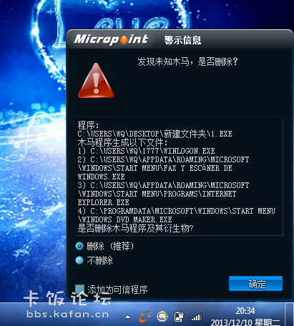Screen dimensions: 294x326
Task: Click the 发现未知木马,是否删除? heading
Action: pos(187,61)
